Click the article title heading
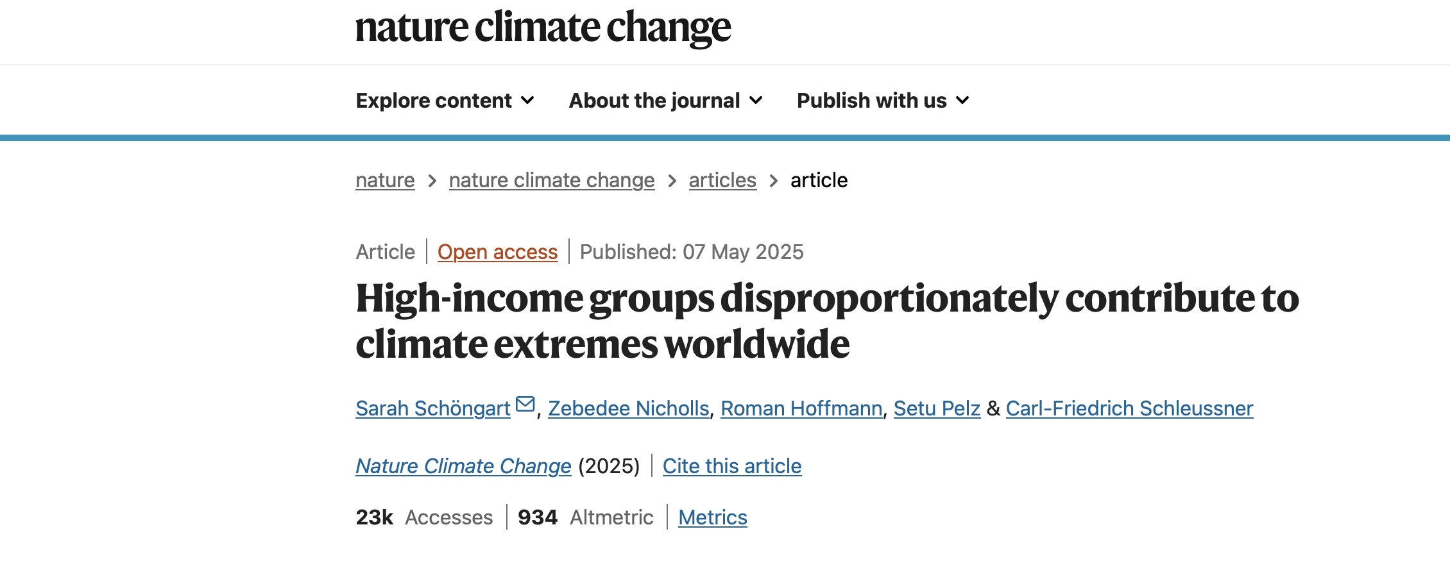The width and height of the screenshot is (1450, 577). pyautogui.click(x=826, y=321)
